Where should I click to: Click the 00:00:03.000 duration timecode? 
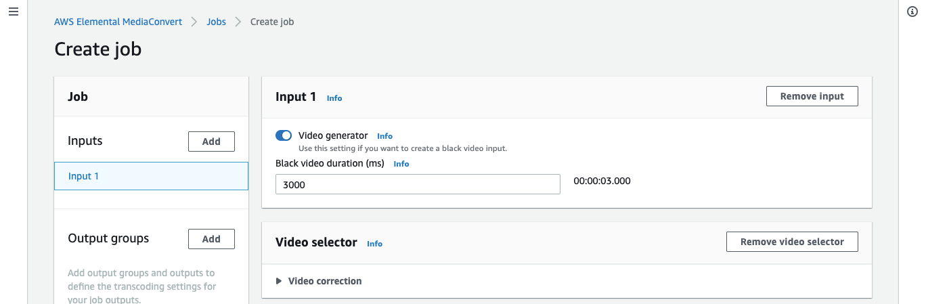click(602, 181)
